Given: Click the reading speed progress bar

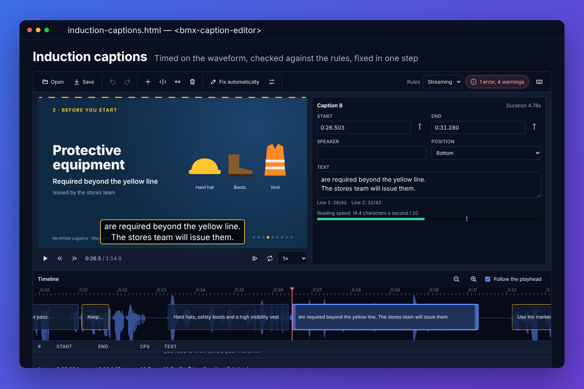Looking at the screenshot, I should 429,219.
